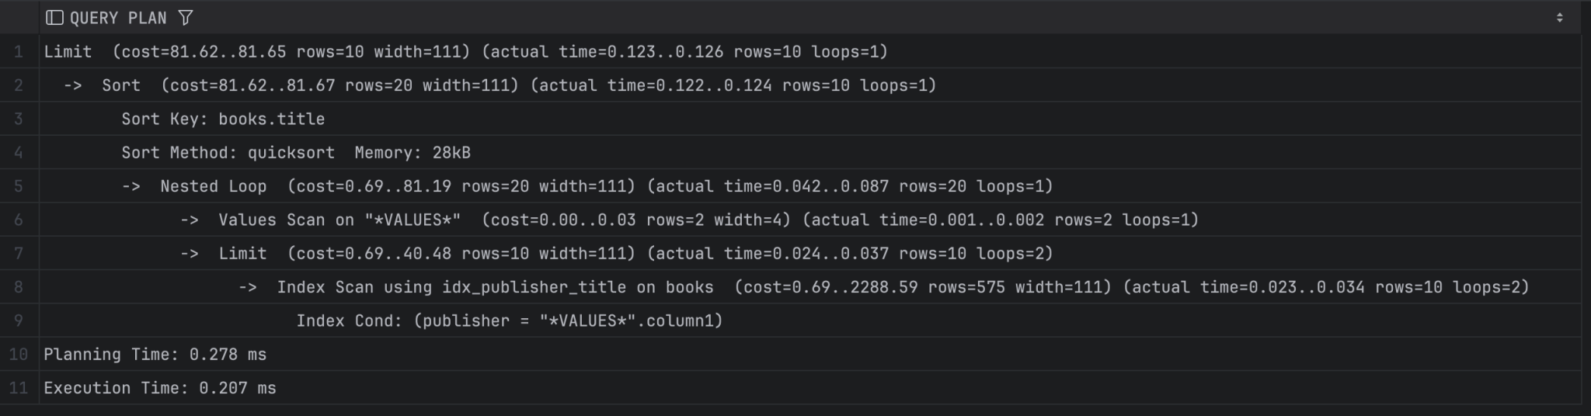This screenshot has width=1591, height=416.
Task: Click the sort arrows in the column header
Action: pos(1559,17)
